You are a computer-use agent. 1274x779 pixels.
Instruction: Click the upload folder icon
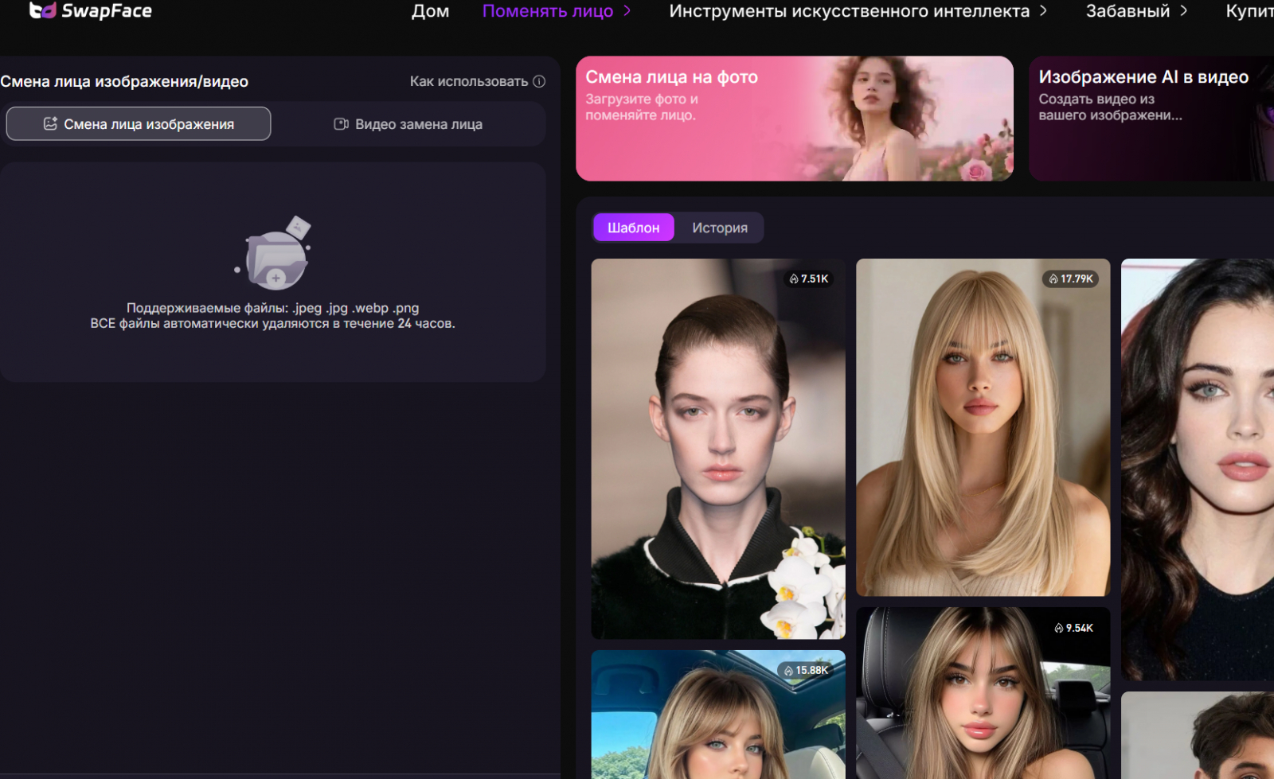click(276, 255)
